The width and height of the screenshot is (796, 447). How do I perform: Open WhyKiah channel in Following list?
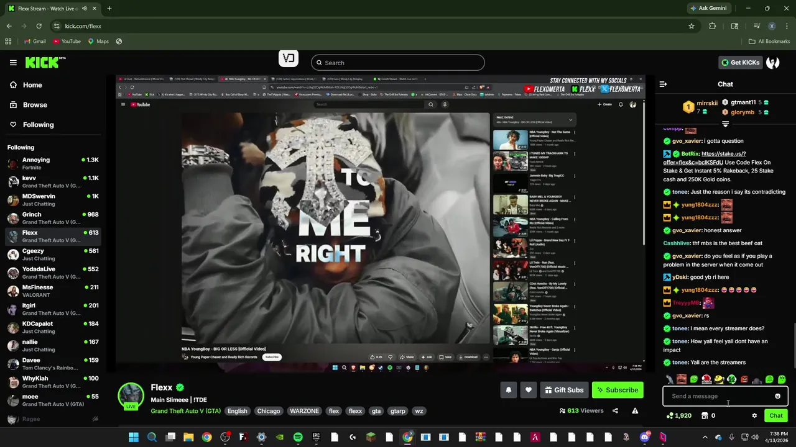(53, 382)
